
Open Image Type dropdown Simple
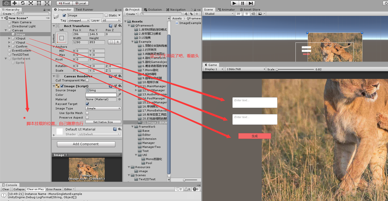coord(103,108)
